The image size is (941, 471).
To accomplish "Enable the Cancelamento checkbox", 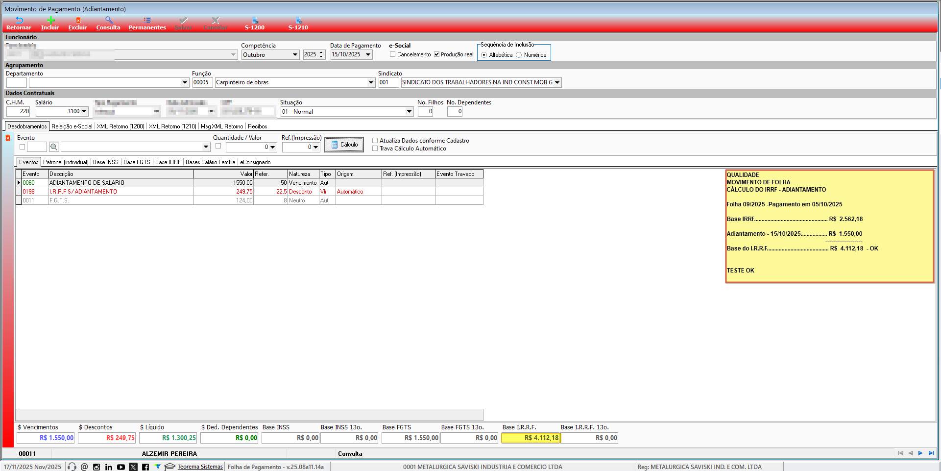I will point(393,54).
